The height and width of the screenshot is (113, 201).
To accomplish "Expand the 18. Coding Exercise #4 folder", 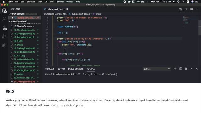I will (x=24, y=48).
